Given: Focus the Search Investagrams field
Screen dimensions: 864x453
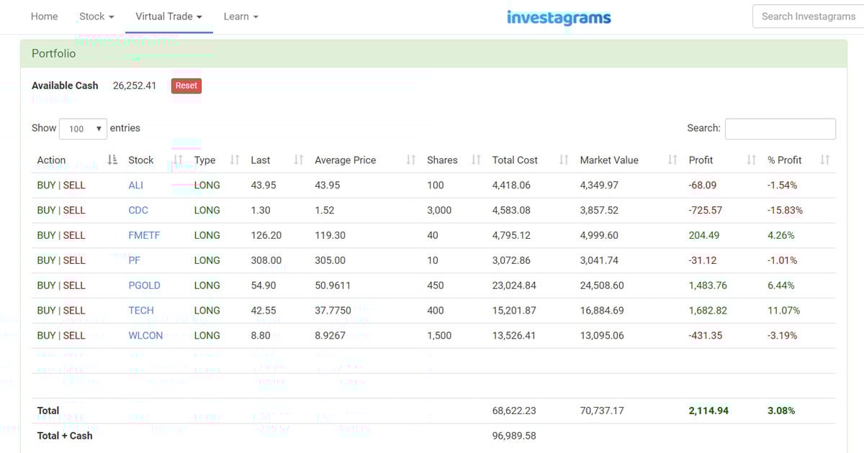Looking at the screenshot, I should (x=808, y=16).
